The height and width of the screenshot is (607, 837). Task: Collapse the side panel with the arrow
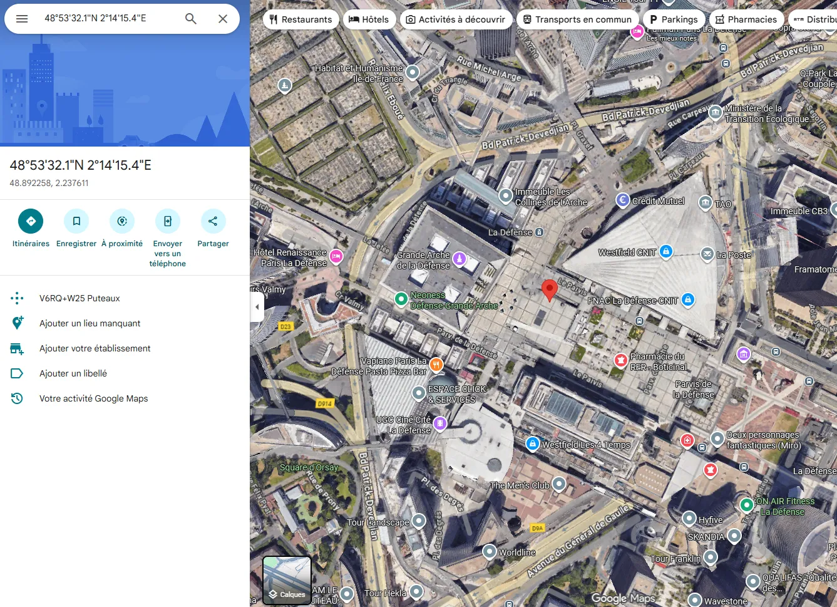(257, 306)
